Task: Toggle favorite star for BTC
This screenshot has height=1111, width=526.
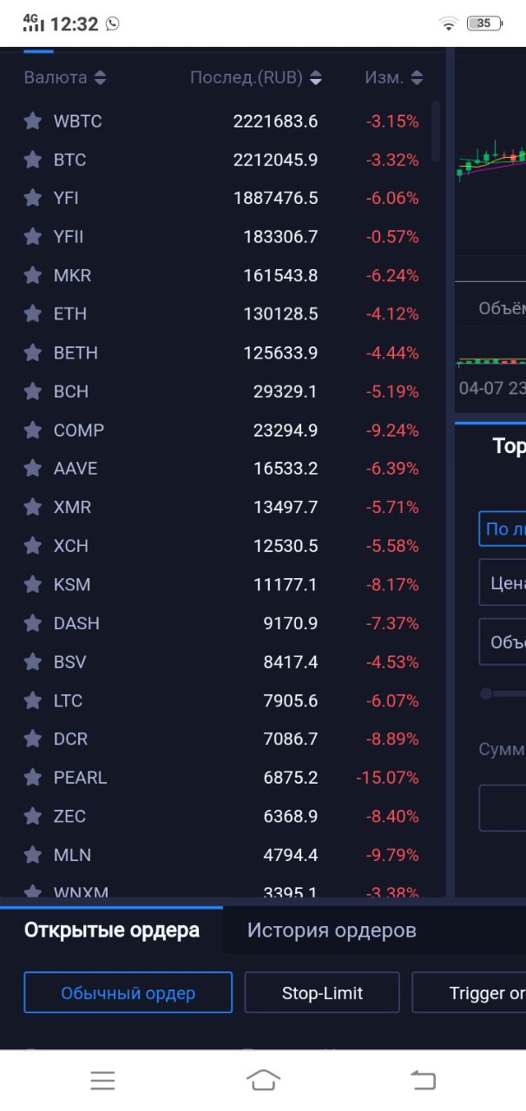Action: [33, 160]
